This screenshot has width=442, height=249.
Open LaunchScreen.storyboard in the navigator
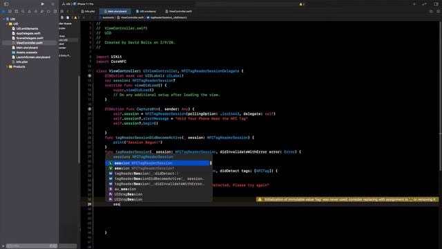pyautogui.click(x=30, y=57)
